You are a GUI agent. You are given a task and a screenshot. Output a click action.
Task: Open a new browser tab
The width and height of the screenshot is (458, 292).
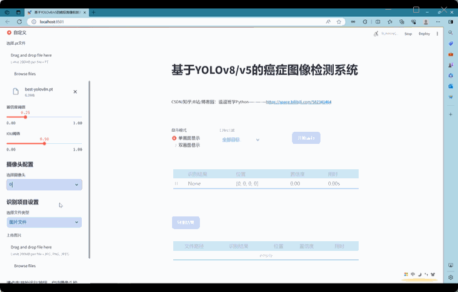[93, 12]
